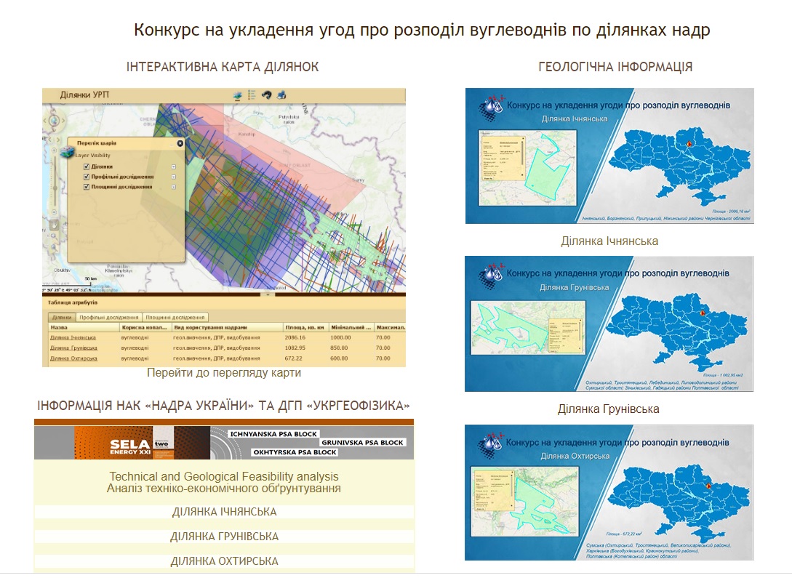
Task: Select the minimum value 1000.00
Action: [x=340, y=338]
